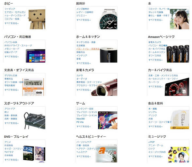The image size is (192, 167).
Task: Select the トレーディングカード link
Action: (15, 16)
